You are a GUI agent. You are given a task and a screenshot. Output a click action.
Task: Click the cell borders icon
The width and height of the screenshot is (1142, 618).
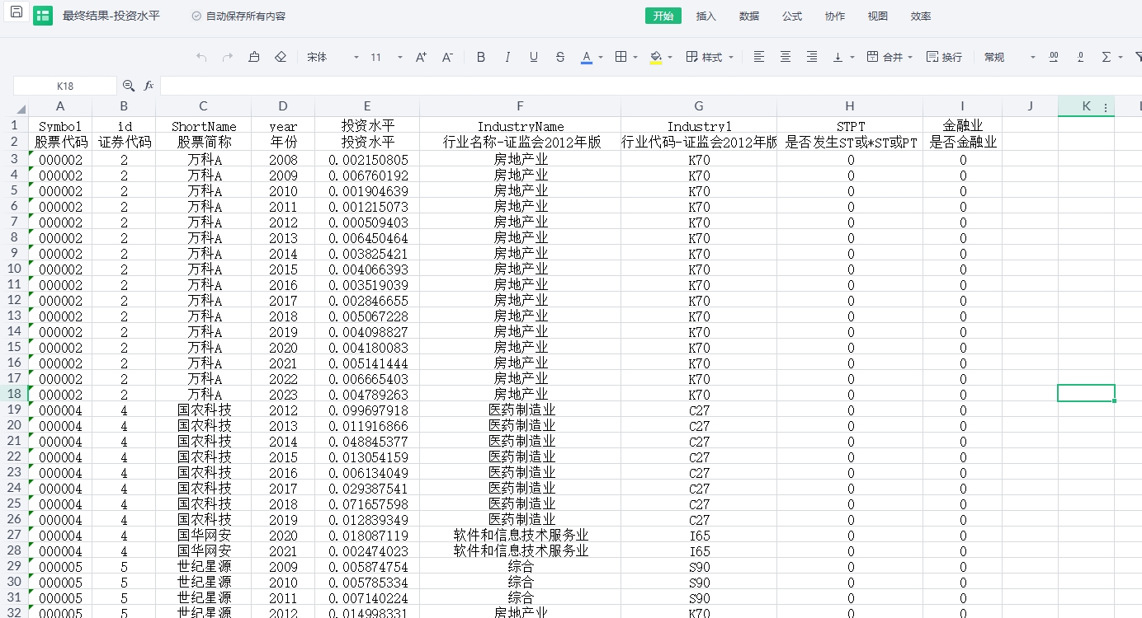coord(621,57)
